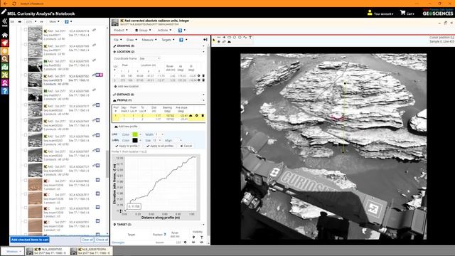This screenshot has width=455, height=256.
Task: Click the sol number input field
Action: (x=29, y=22)
